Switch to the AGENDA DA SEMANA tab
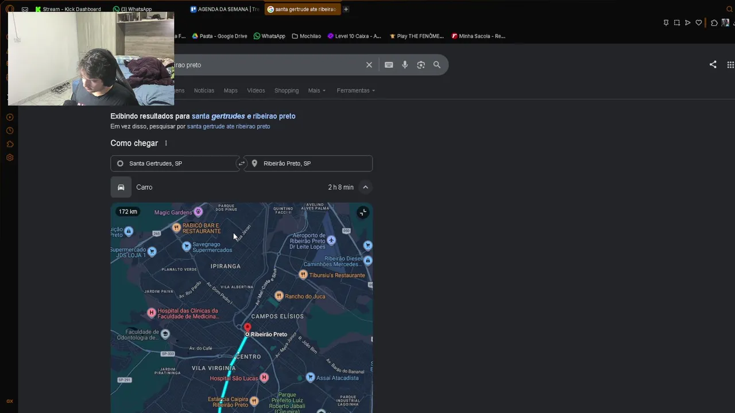The image size is (735, 413). pyautogui.click(x=225, y=9)
